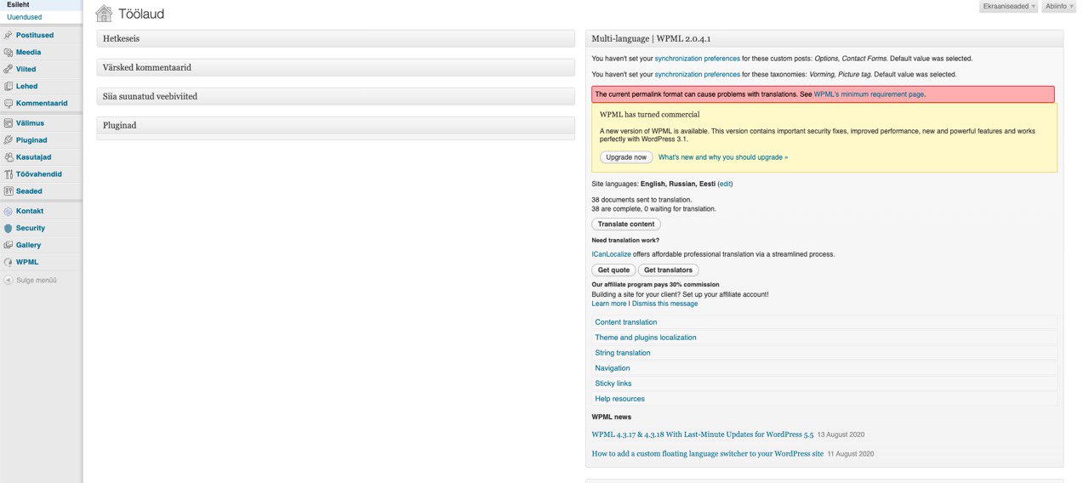Screen dimensions: 1089x483
Task: Open the Meedia menu
Action: pyautogui.click(x=28, y=52)
